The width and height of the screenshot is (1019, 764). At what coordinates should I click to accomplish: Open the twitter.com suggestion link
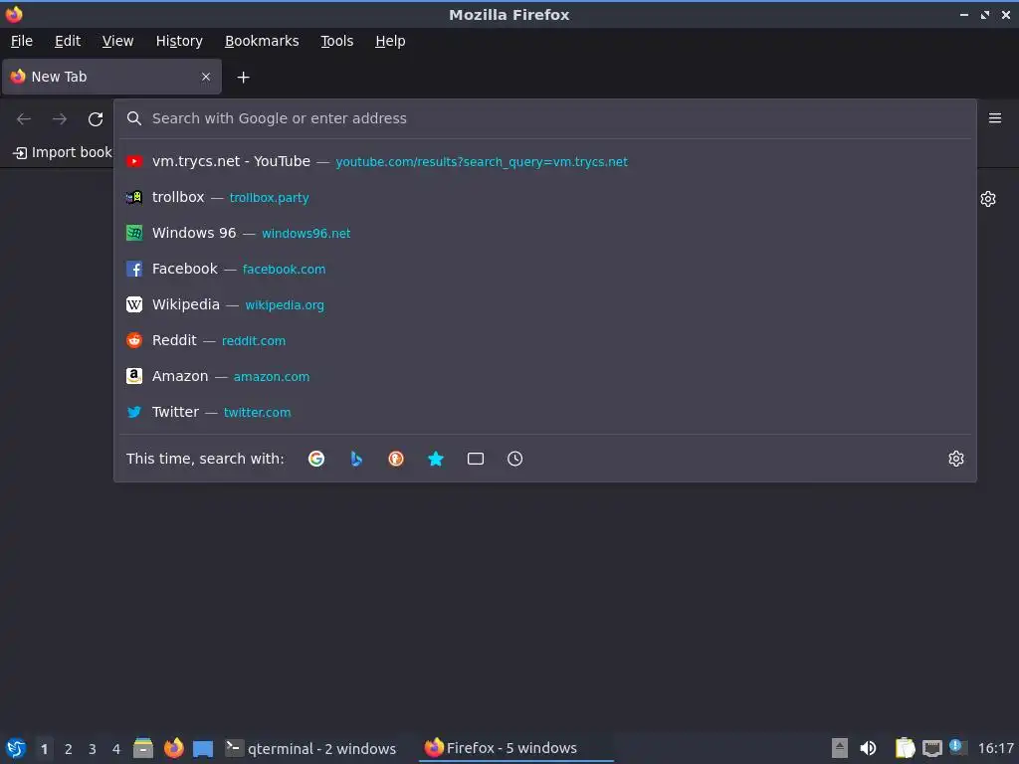pyautogui.click(x=258, y=412)
